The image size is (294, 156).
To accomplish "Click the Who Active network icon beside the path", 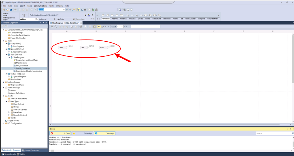I will tap(89, 15).
